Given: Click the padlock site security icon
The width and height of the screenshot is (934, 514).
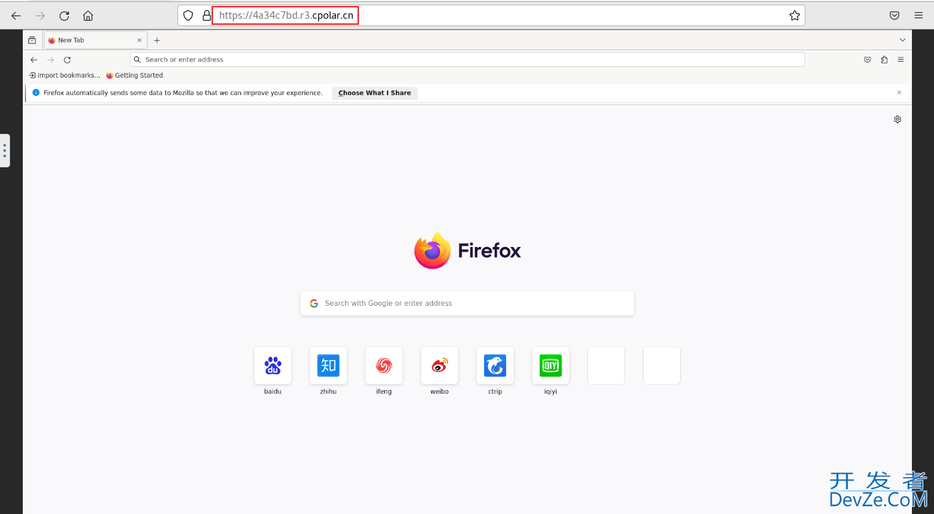Looking at the screenshot, I should pyautogui.click(x=206, y=15).
